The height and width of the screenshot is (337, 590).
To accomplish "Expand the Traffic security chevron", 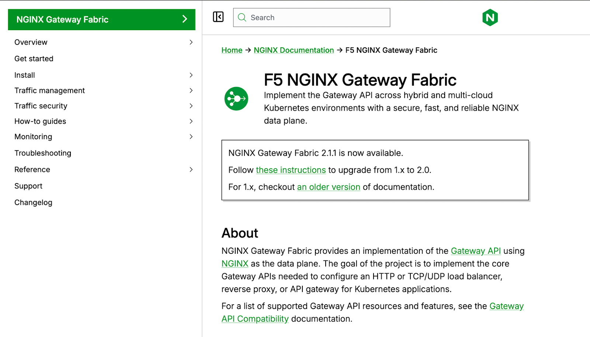I will (x=191, y=106).
